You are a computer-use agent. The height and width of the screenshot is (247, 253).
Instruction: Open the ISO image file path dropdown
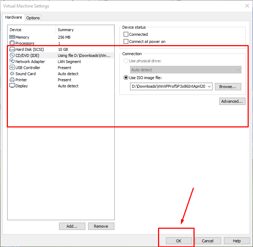(x=209, y=86)
